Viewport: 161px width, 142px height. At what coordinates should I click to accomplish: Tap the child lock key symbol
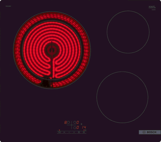(x=64, y=132)
